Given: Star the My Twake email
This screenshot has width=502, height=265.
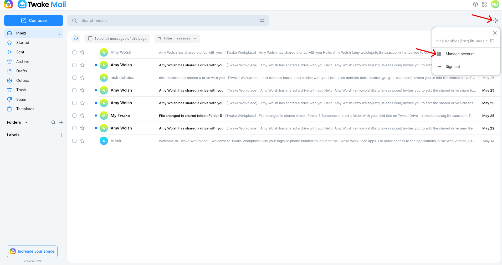Looking at the screenshot, I should pyautogui.click(x=82, y=116).
